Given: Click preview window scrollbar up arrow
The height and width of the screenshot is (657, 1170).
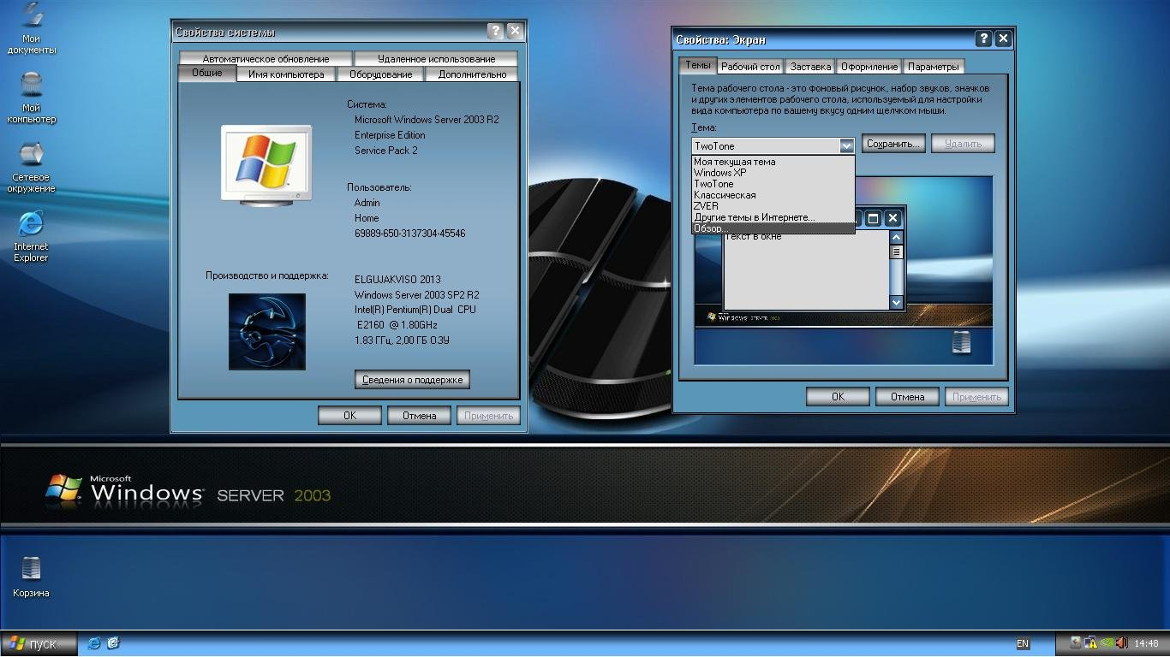Looking at the screenshot, I should click(x=896, y=238).
